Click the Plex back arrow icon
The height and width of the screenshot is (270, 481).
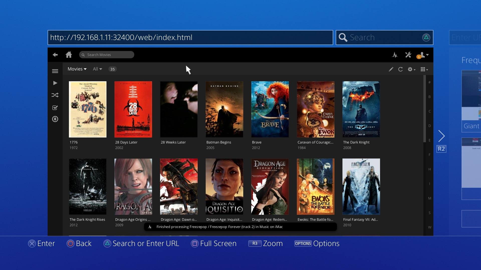(55, 55)
